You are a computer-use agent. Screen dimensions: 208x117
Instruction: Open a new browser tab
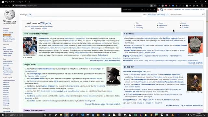tap(29, 2)
